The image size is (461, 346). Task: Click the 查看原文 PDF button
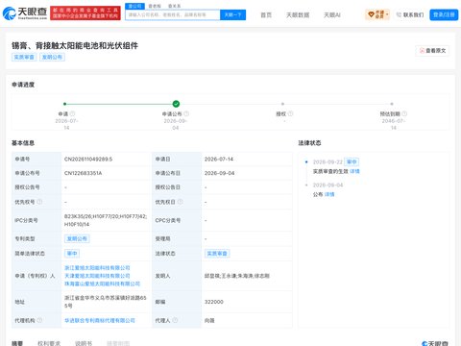coord(432,51)
